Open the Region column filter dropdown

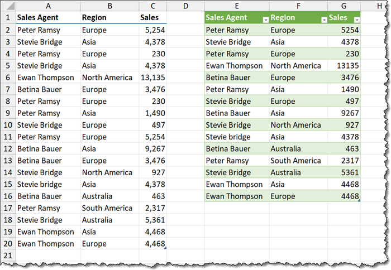(x=323, y=19)
